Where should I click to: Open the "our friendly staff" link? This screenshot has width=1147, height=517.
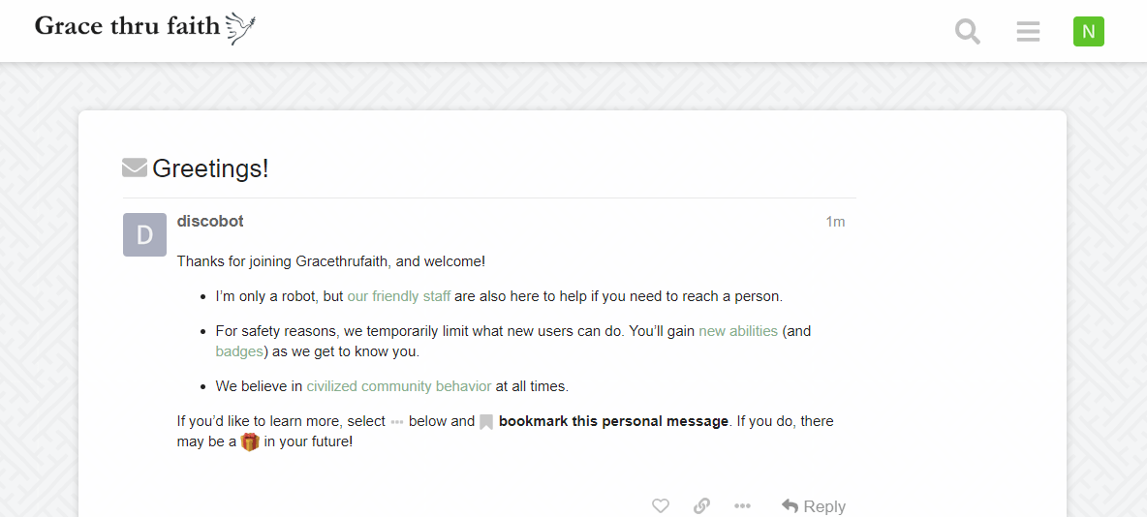click(399, 297)
